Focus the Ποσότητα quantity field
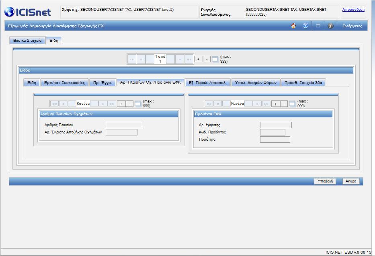Screen dimensions: 375x256 point(275,139)
